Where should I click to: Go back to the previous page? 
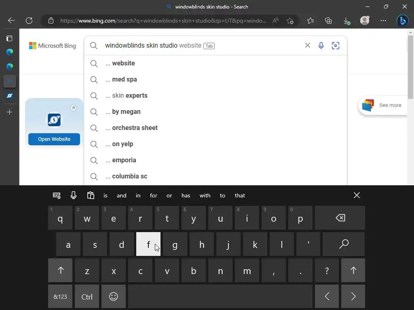click(11, 21)
